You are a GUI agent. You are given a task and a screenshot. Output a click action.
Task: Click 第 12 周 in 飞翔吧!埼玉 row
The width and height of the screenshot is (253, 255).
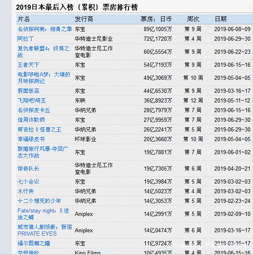point(193,100)
